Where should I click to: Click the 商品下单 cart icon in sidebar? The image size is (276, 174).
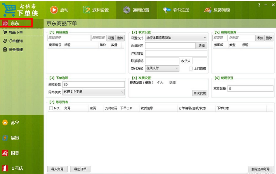click(x=5, y=32)
